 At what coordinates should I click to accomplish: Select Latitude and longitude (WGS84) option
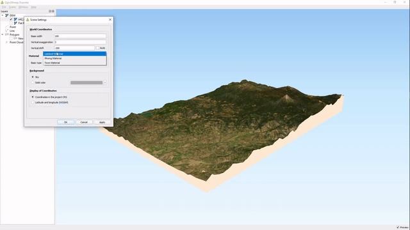[33, 102]
